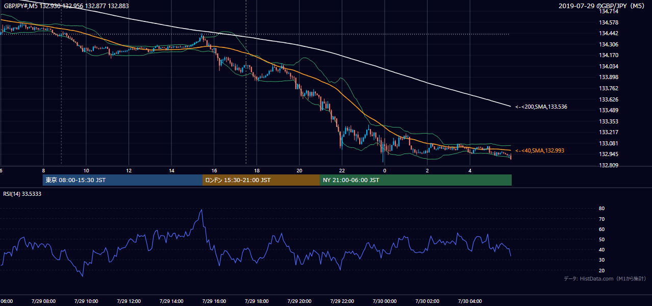Click price axis value 134.306
Screen dimensions: 652x306
coord(608,44)
